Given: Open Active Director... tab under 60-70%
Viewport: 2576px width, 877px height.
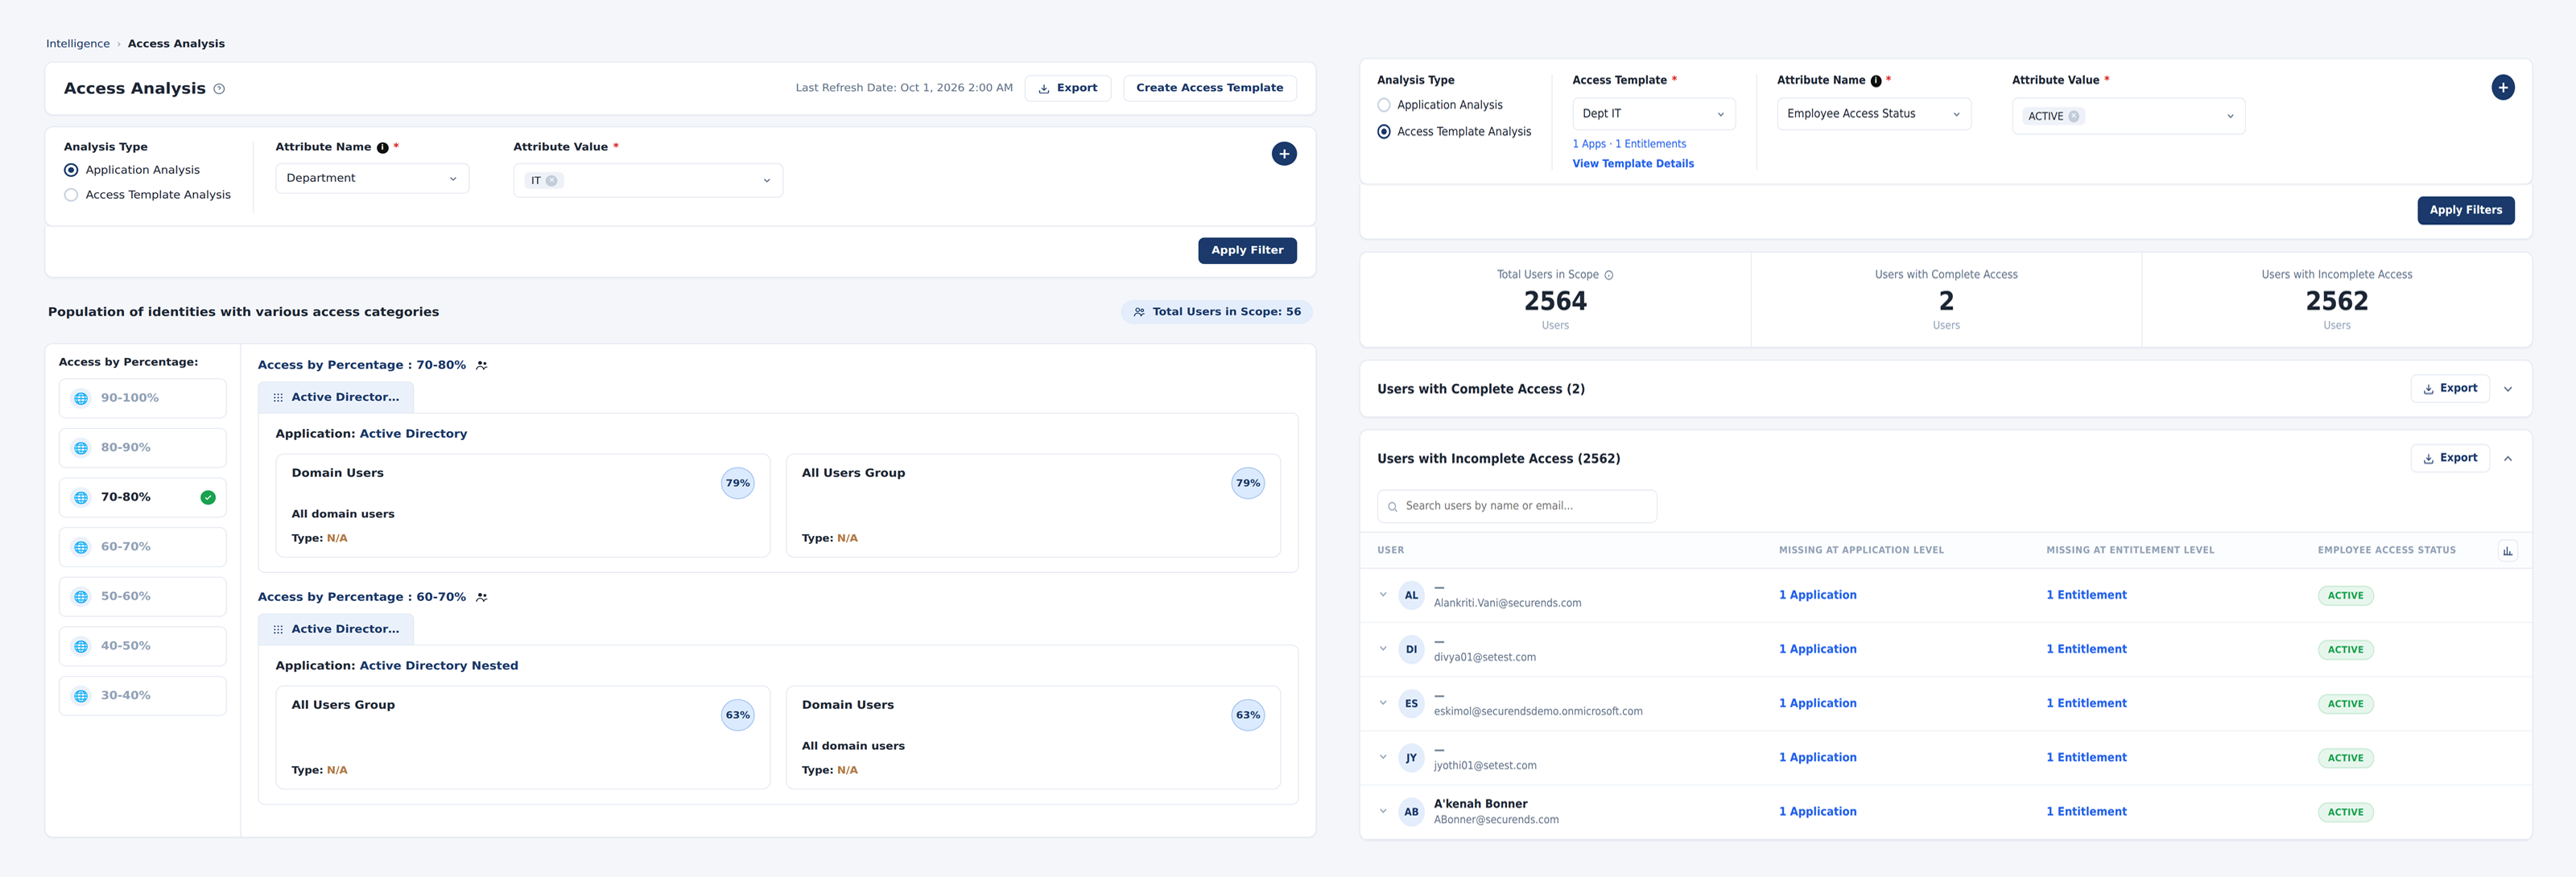Looking at the screenshot, I should pyautogui.click(x=336, y=630).
